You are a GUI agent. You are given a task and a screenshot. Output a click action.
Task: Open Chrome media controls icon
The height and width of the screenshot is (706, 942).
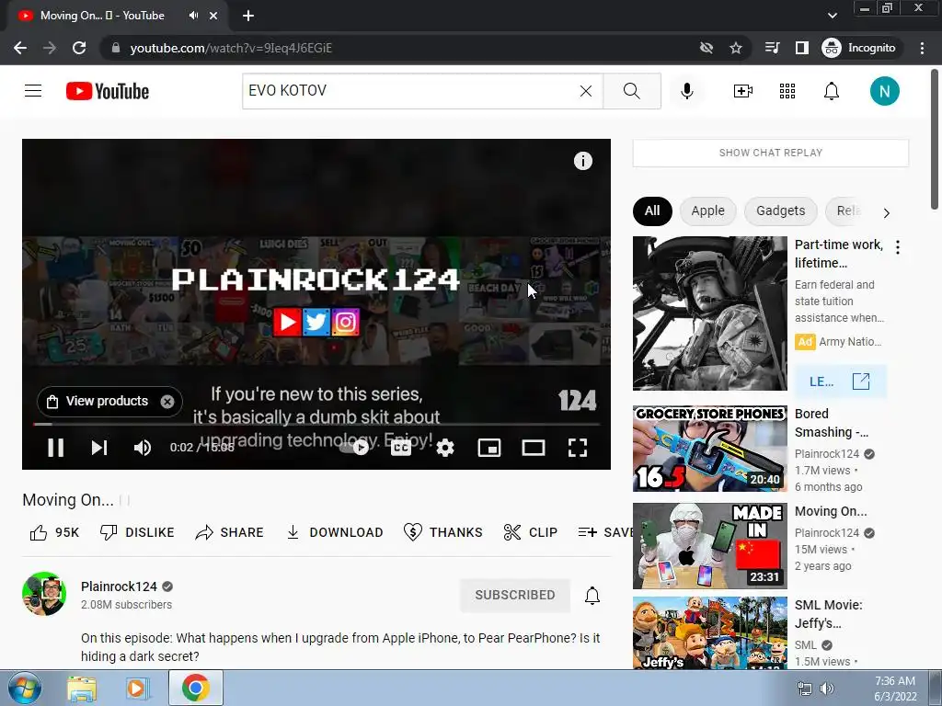tap(772, 48)
